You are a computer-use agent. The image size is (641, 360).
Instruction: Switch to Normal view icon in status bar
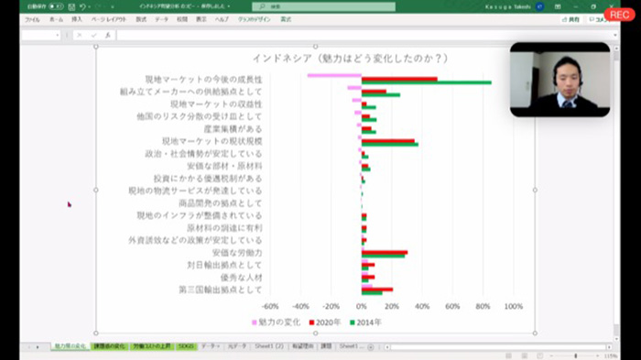click(508, 356)
